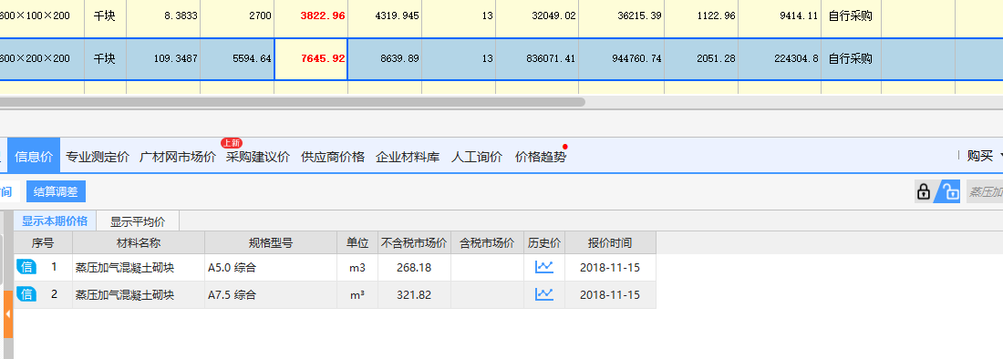
Task: Click 2018-11-15 date in A5.0 row
Action: click(x=610, y=268)
